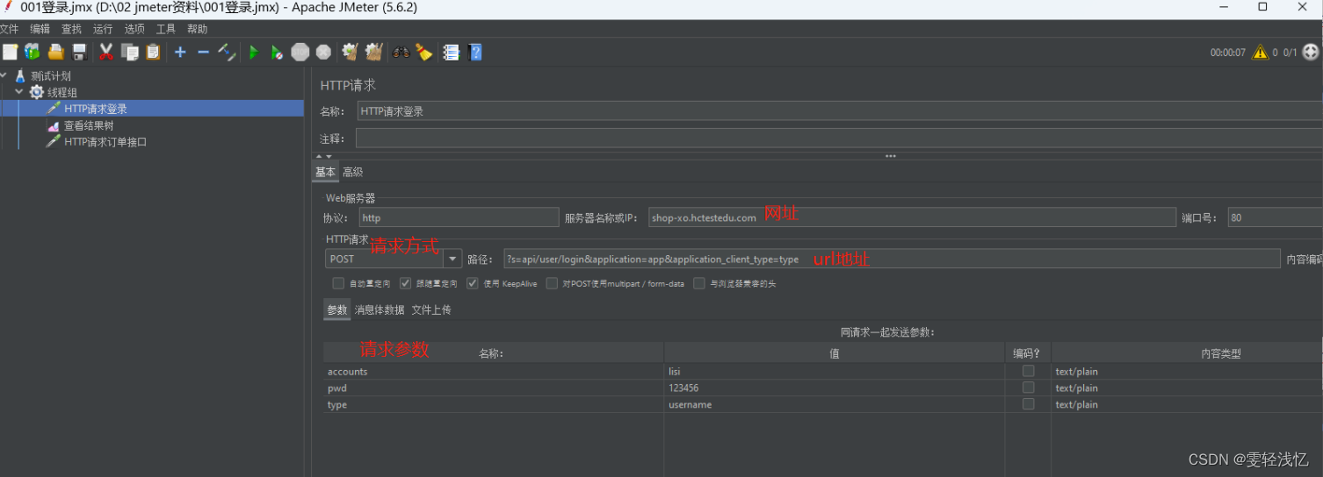
Task: Open the 查找 menu
Action: click(x=71, y=29)
